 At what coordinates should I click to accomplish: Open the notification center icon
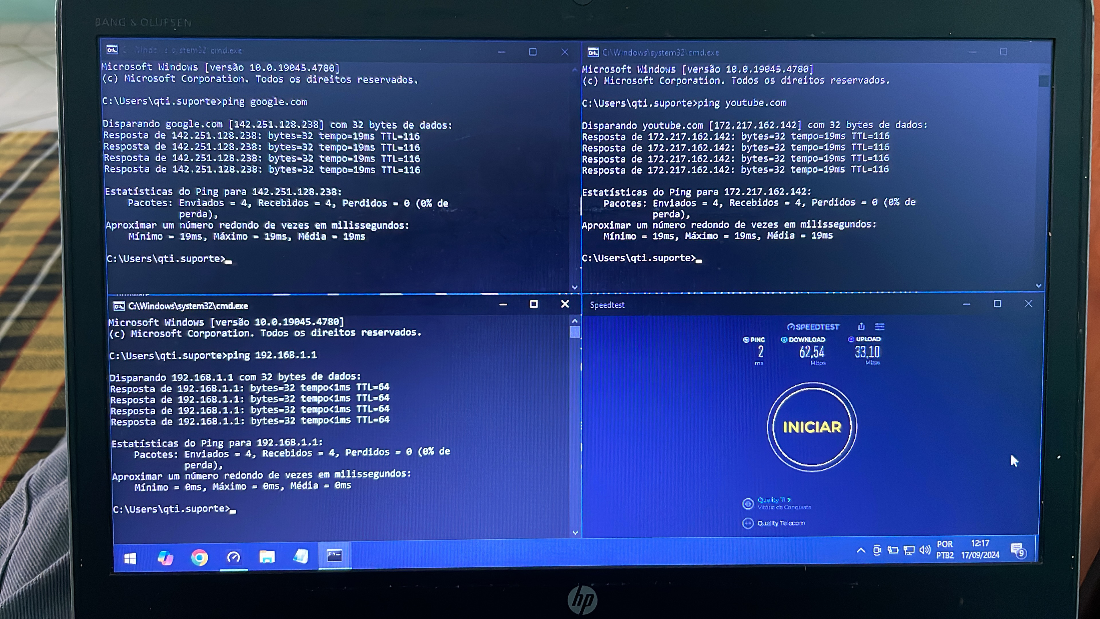pyautogui.click(x=1018, y=550)
